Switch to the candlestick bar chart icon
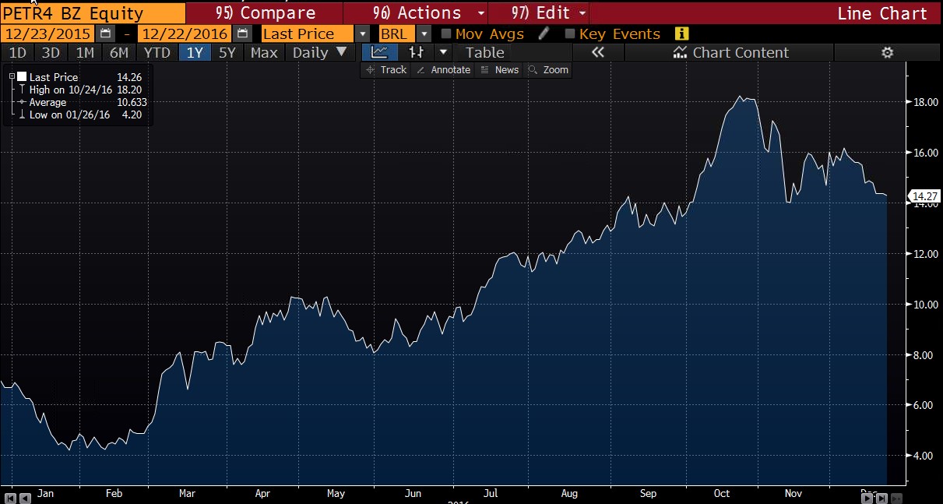Screen dimensions: 943x504 [x=417, y=52]
